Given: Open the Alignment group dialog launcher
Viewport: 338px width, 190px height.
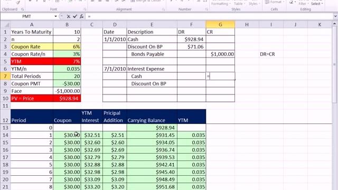Looking at the screenshot, I should pyautogui.click(x=163, y=9).
